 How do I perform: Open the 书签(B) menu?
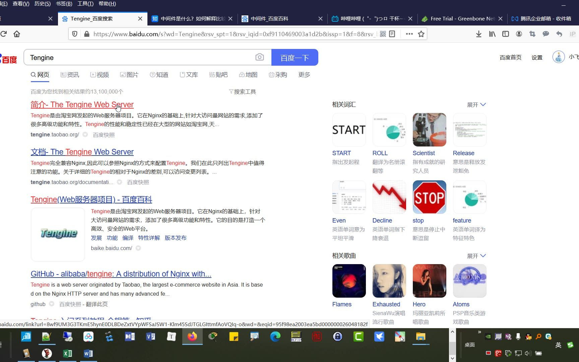pos(64,4)
